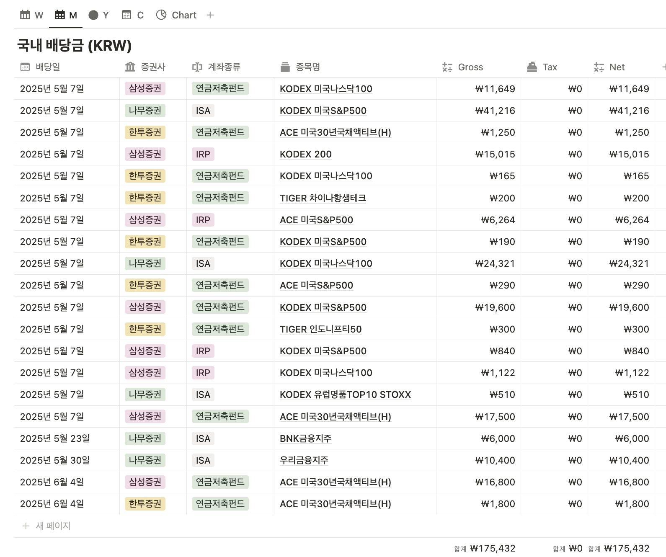Switch to the W view tab
The image size is (666, 557).
point(31,15)
